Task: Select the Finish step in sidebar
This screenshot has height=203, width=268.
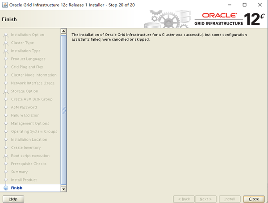Action: click(17, 188)
